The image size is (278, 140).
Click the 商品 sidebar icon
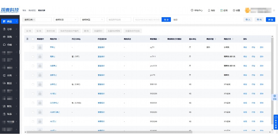[4, 21]
